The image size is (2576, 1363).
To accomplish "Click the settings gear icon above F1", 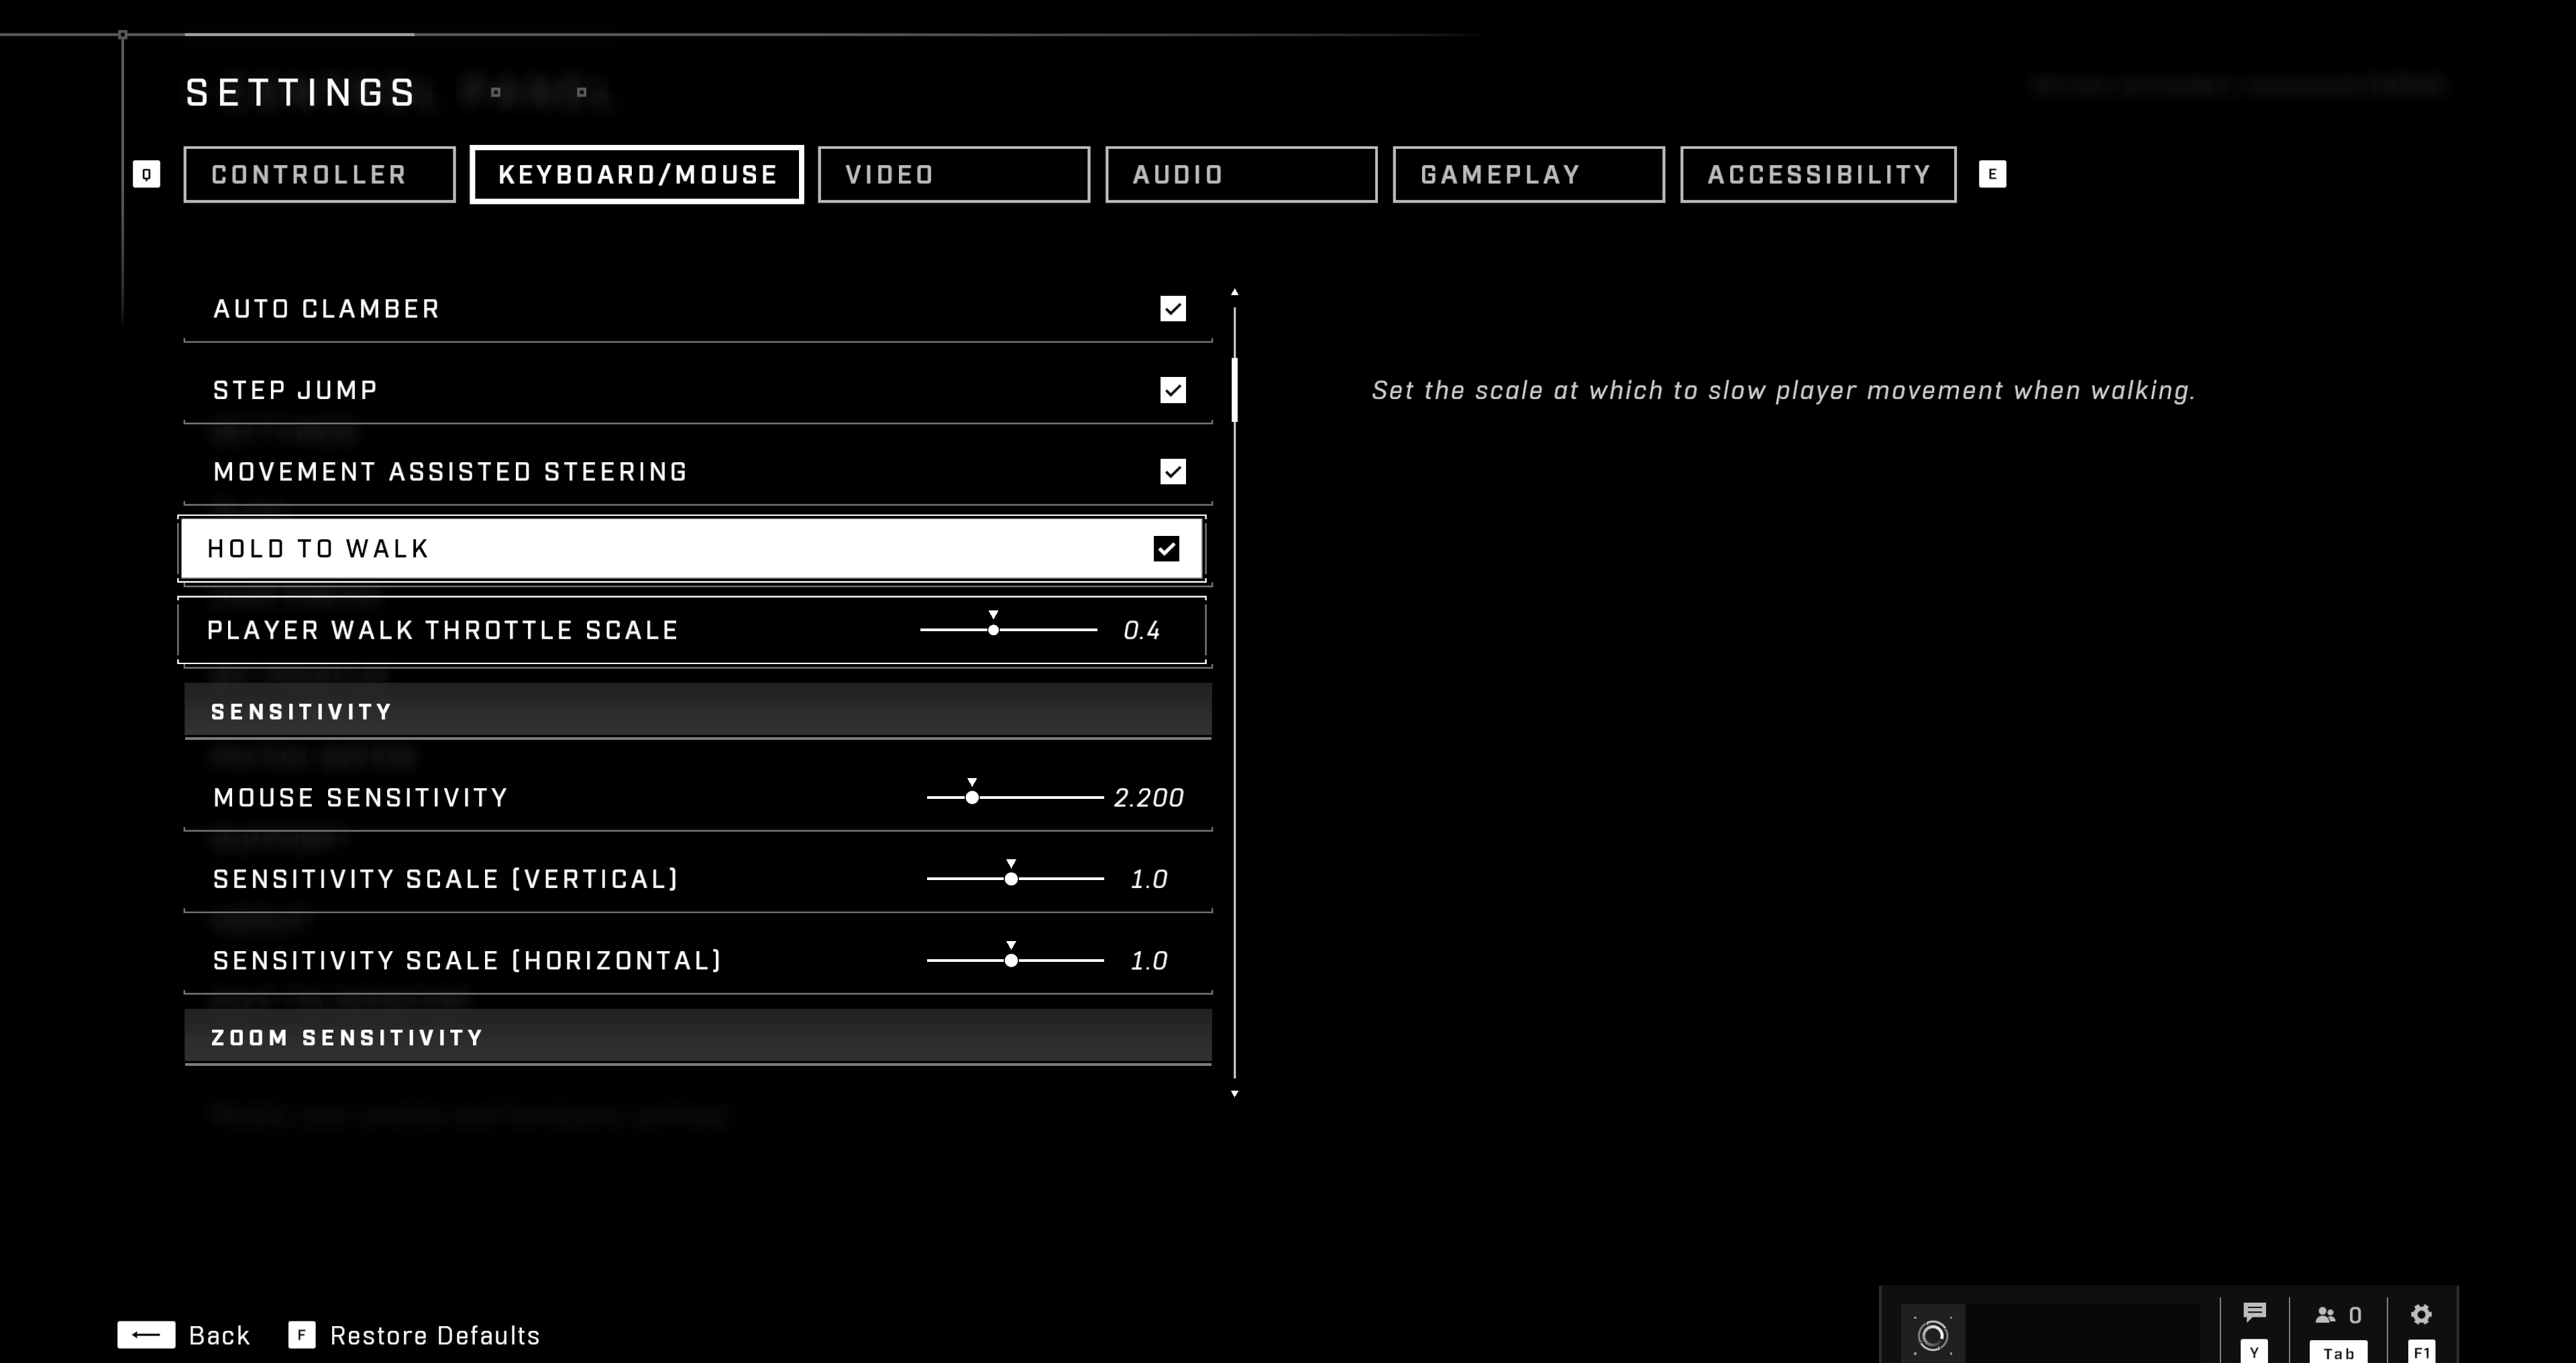I will pos(2422,1313).
